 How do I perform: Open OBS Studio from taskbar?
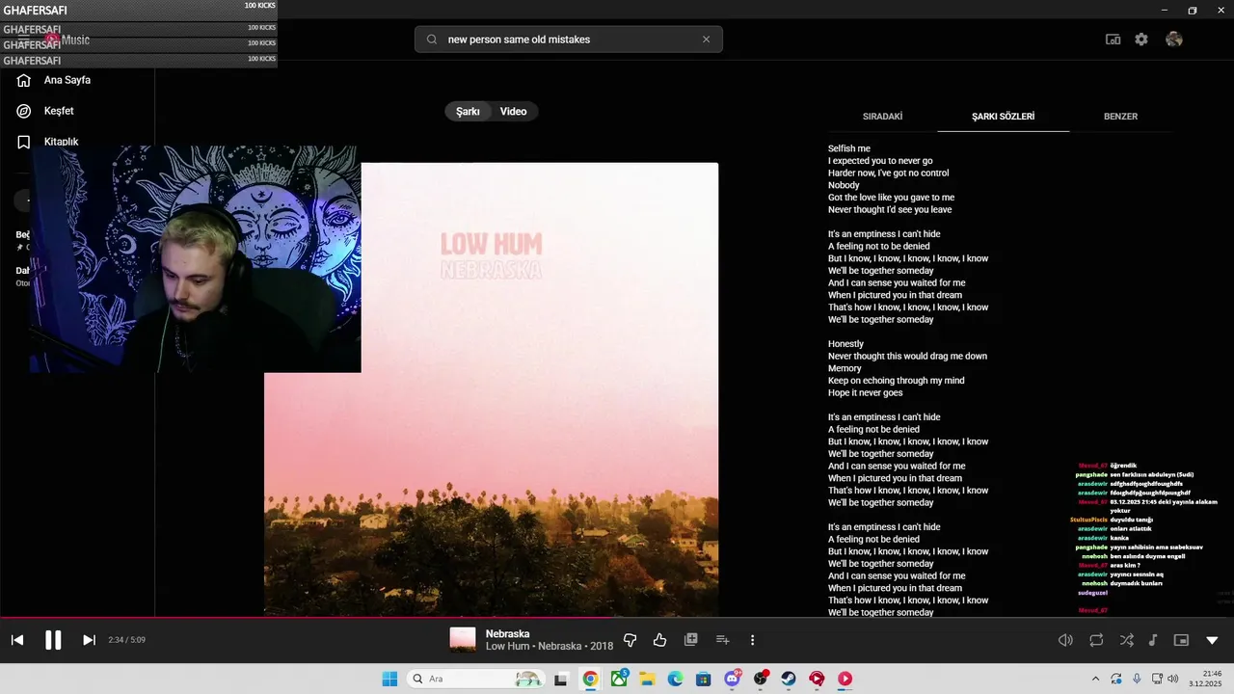[x=761, y=679]
